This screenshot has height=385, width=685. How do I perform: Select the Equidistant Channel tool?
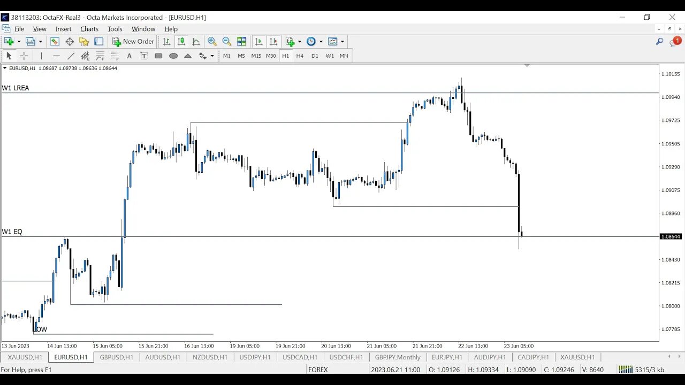point(85,56)
